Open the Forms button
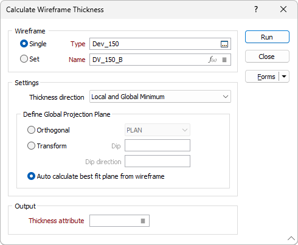The image size is (298, 245). 262,77
